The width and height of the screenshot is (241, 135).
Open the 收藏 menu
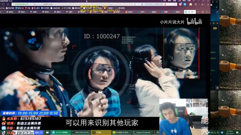[174, 1]
